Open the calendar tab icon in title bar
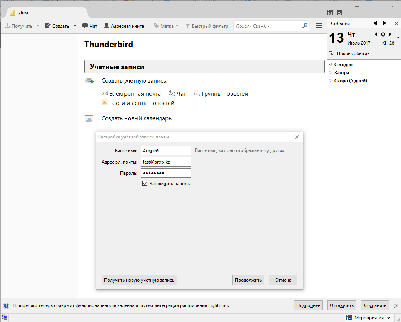This screenshot has height=322, width=401. point(330,13)
